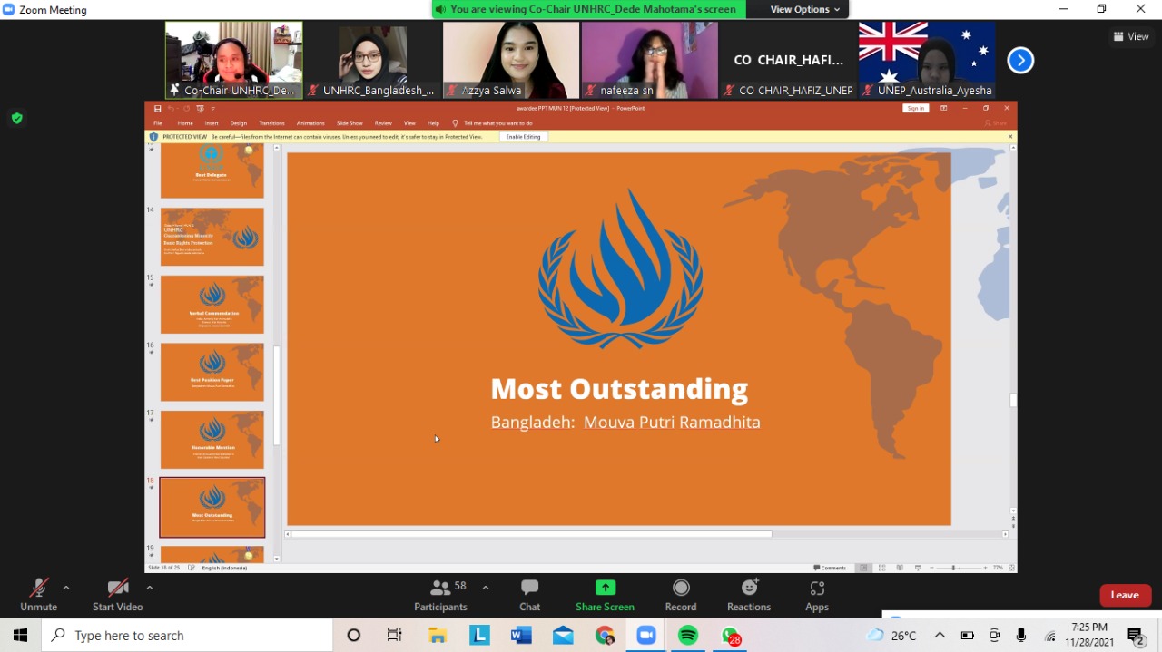The width and height of the screenshot is (1162, 652).
Task: Switch the gallery layout with View
Action: [1131, 36]
